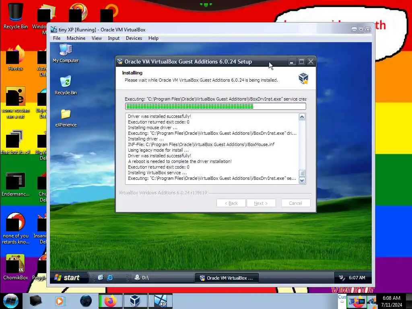412x309 pixels.
Task: Switch to VirtualBox Manager in host taskbar
Action: (135, 301)
